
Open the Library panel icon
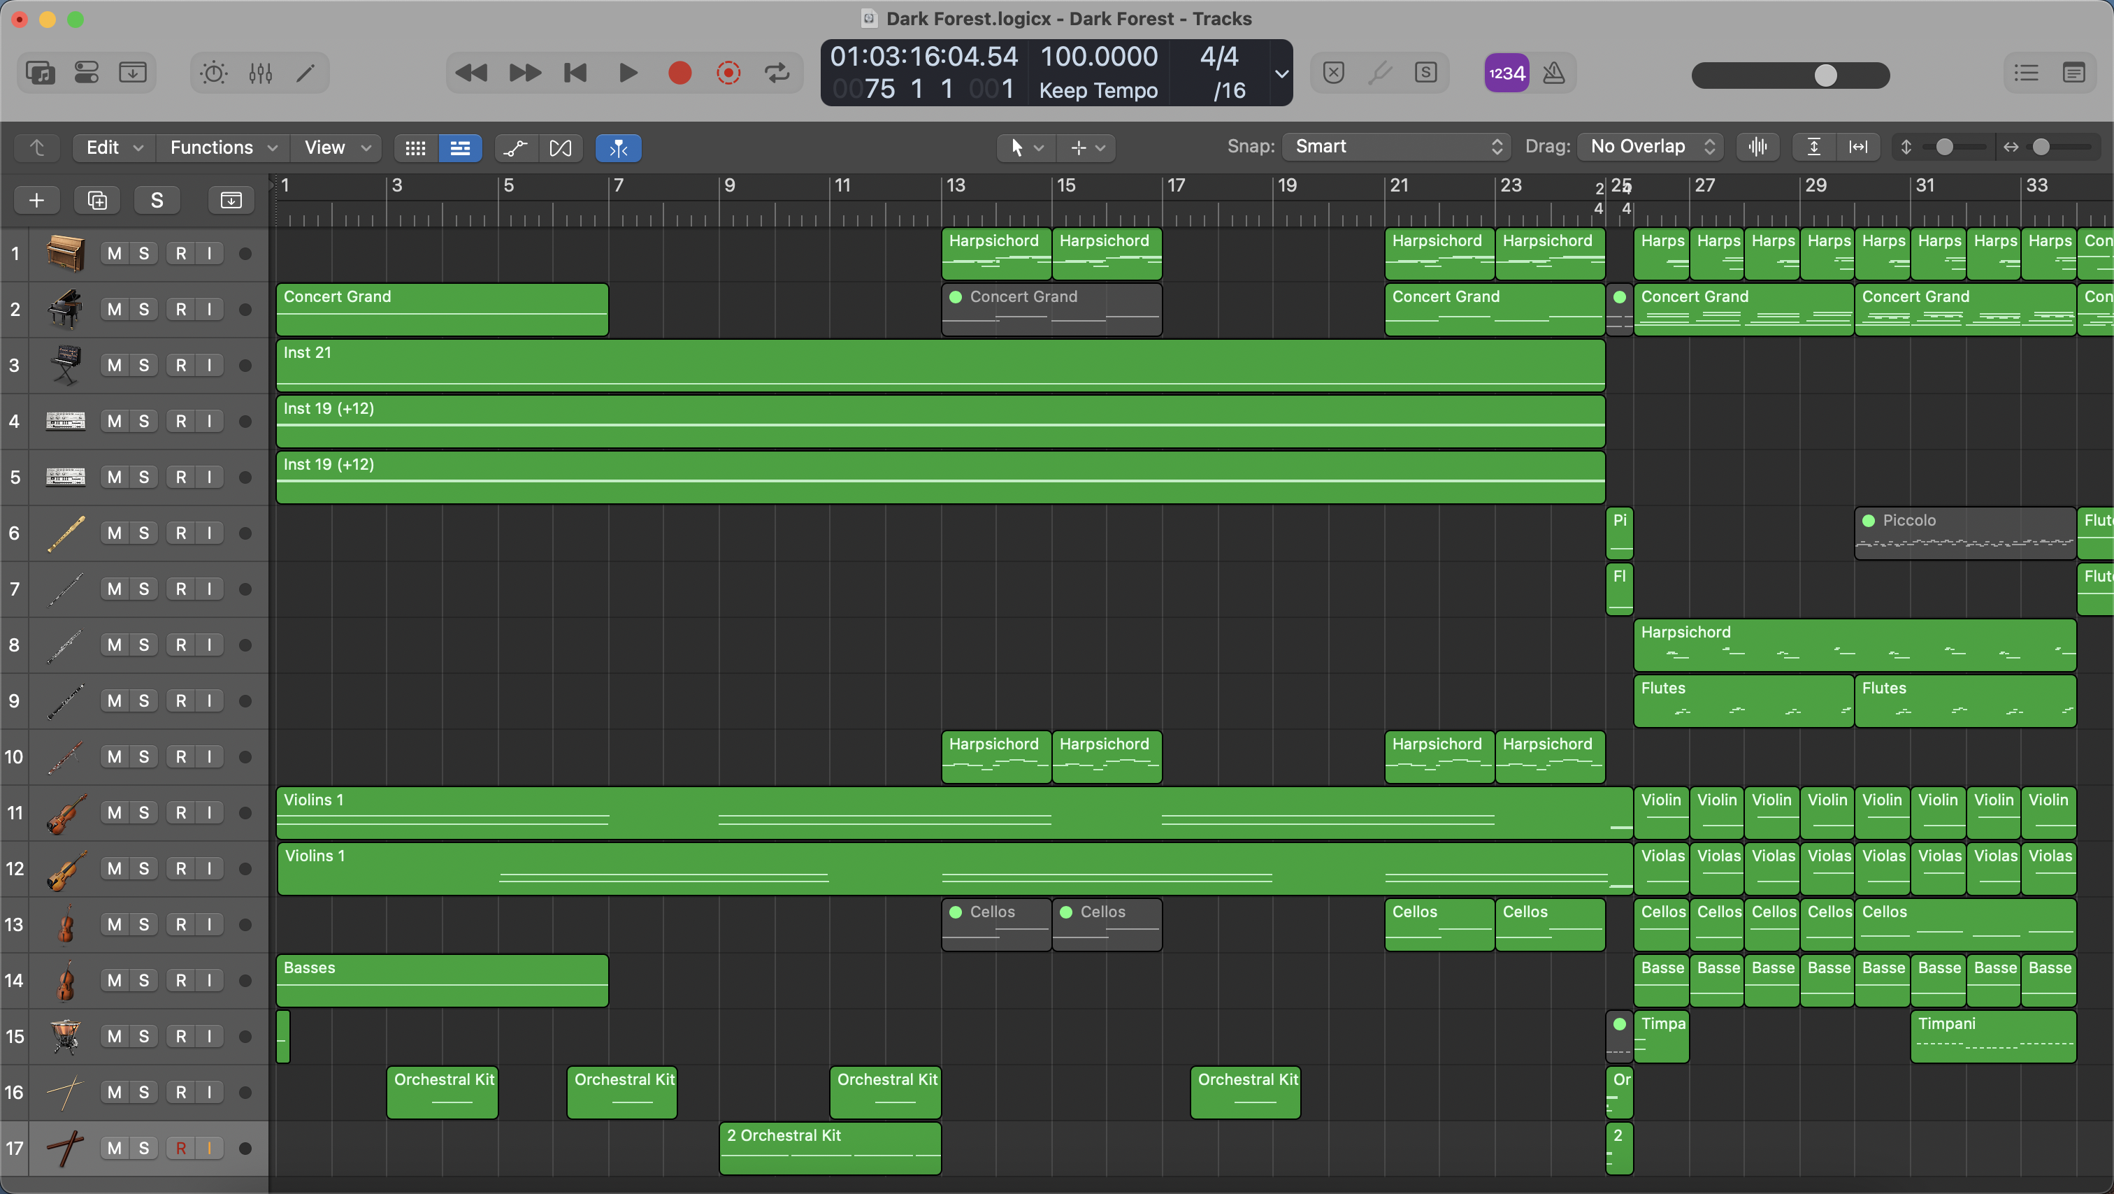(39, 74)
